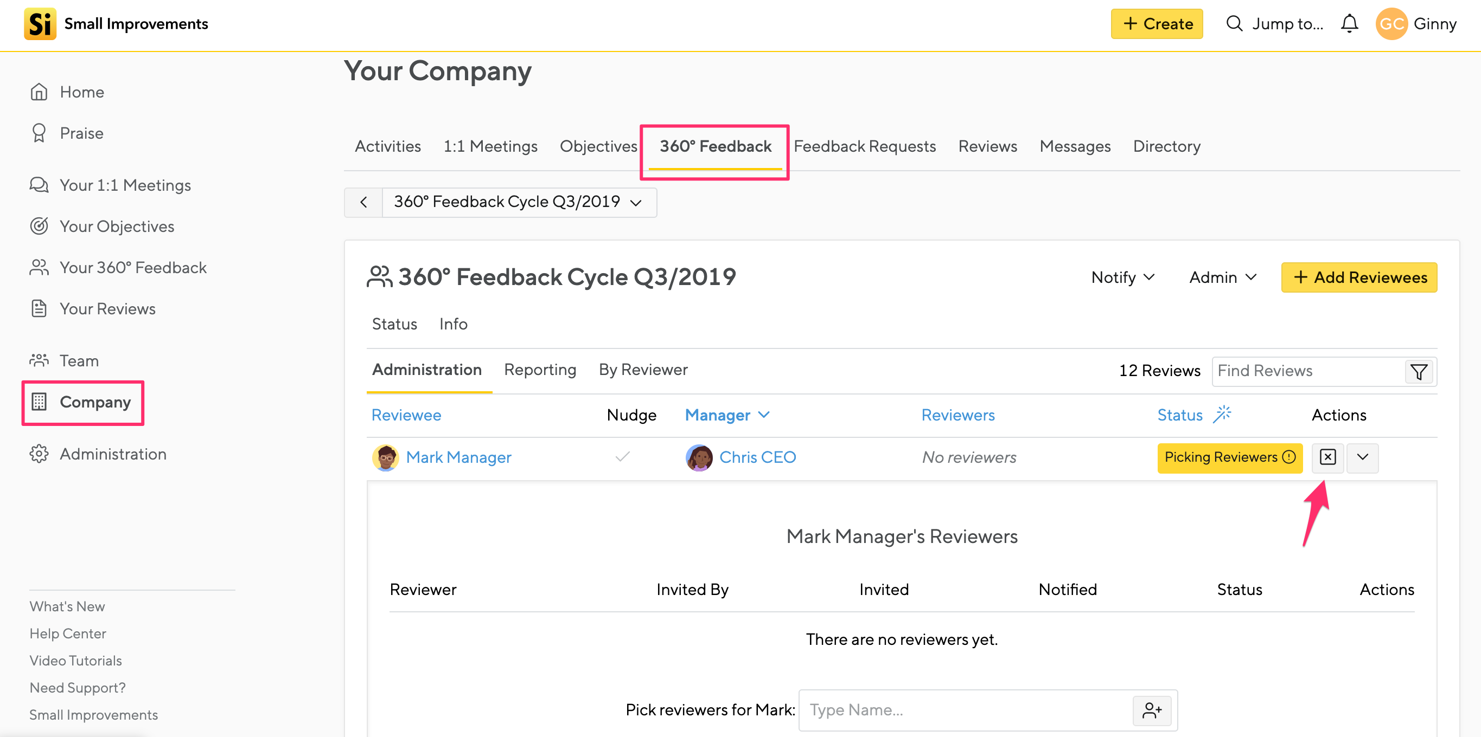Open Administration settings in sidebar

tap(113, 454)
